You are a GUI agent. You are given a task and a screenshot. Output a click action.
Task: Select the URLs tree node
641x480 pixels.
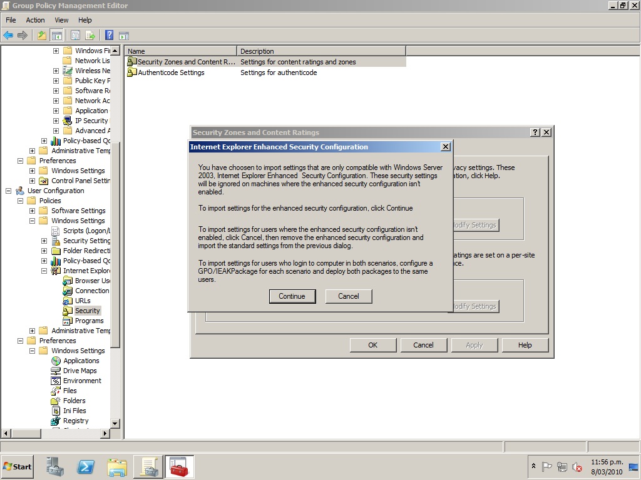click(x=83, y=301)
